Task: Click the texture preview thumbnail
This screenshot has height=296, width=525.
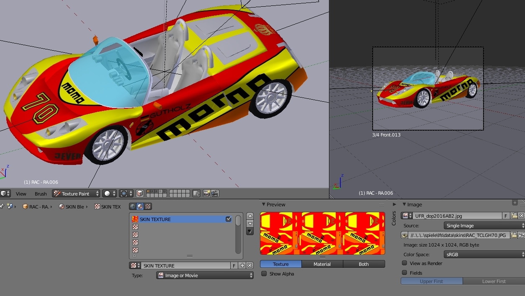Action: 322,233
